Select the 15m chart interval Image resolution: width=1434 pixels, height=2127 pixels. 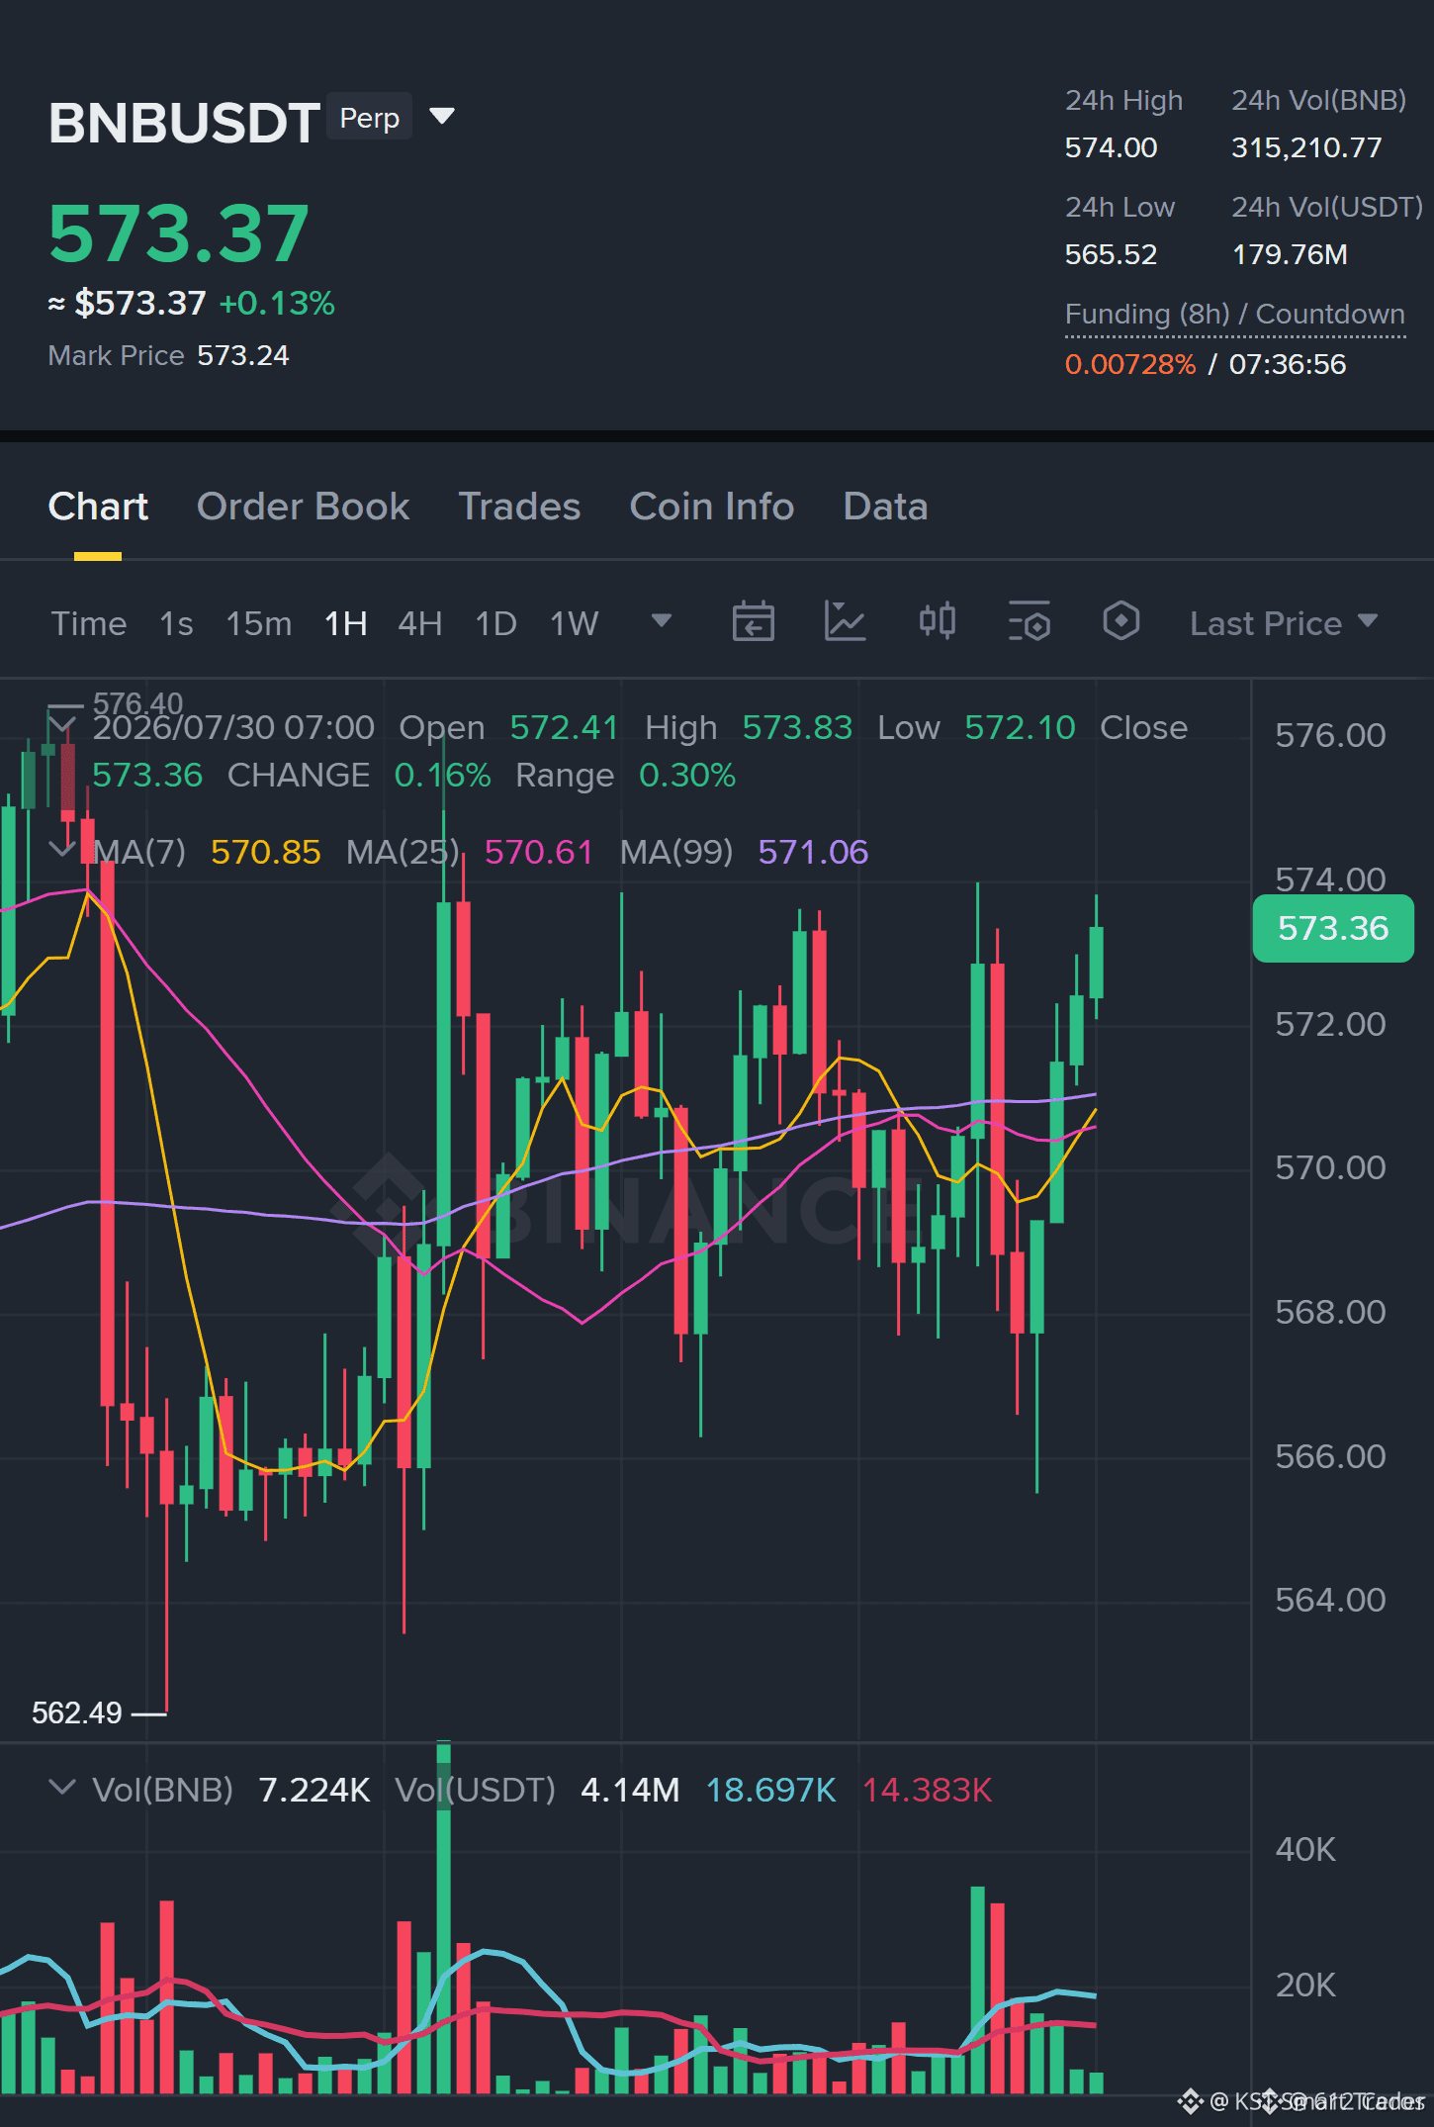(259, 623)
